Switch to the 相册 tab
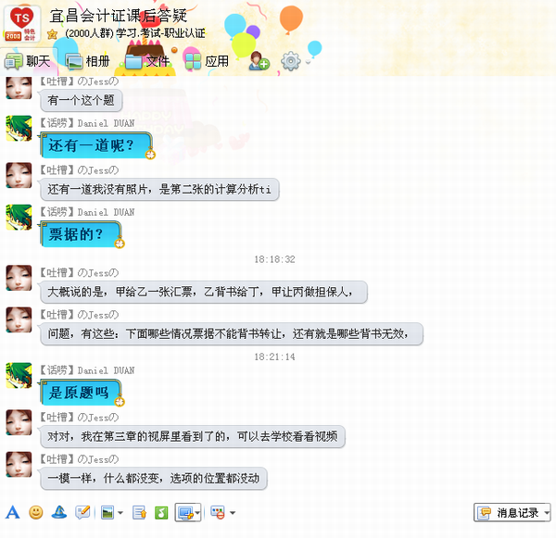The image size is (556, 538). (88, 61)
